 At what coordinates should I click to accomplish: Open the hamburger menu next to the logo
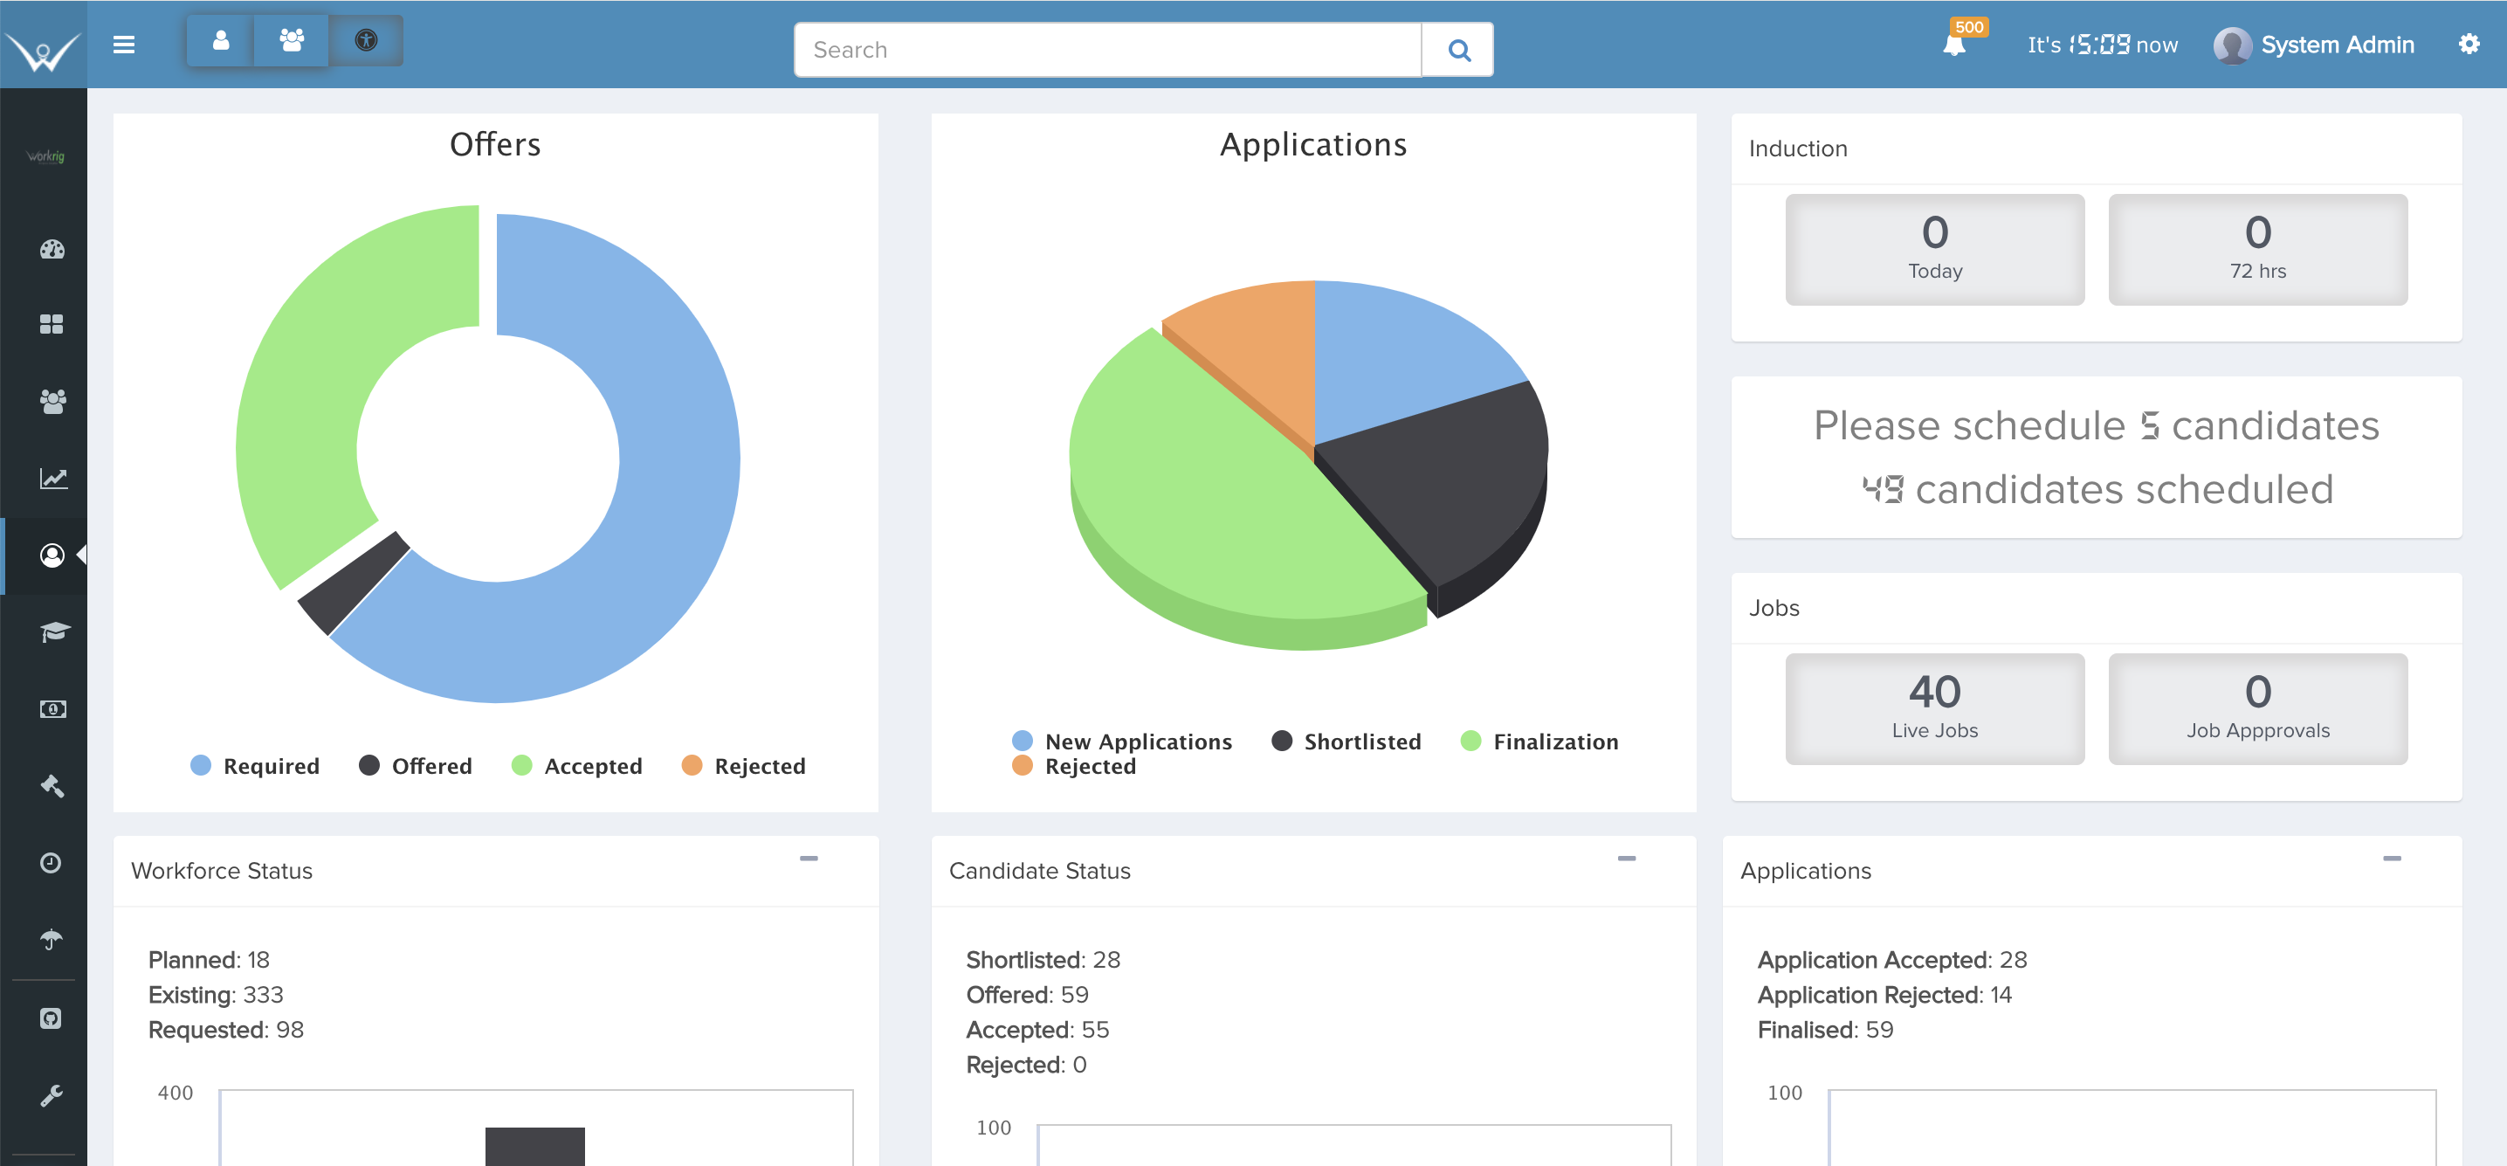(125, 44)
